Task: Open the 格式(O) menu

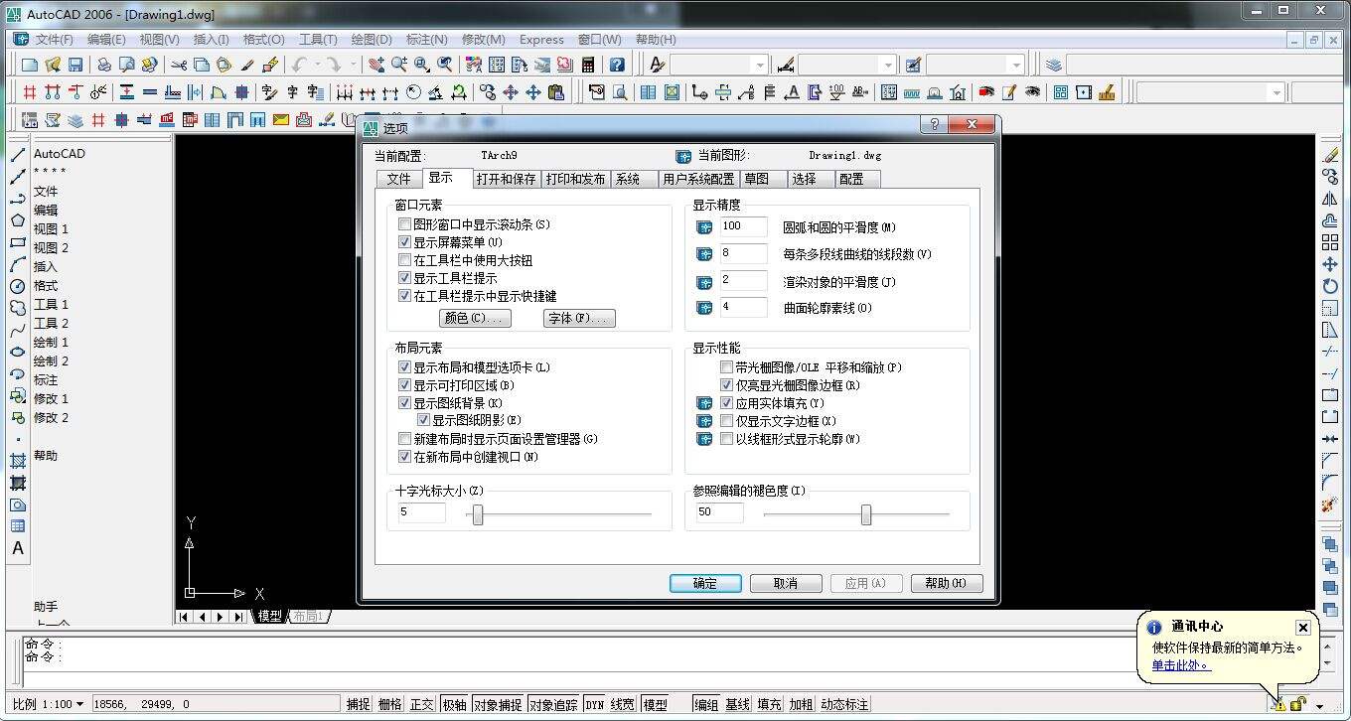Action: point(264,40)
